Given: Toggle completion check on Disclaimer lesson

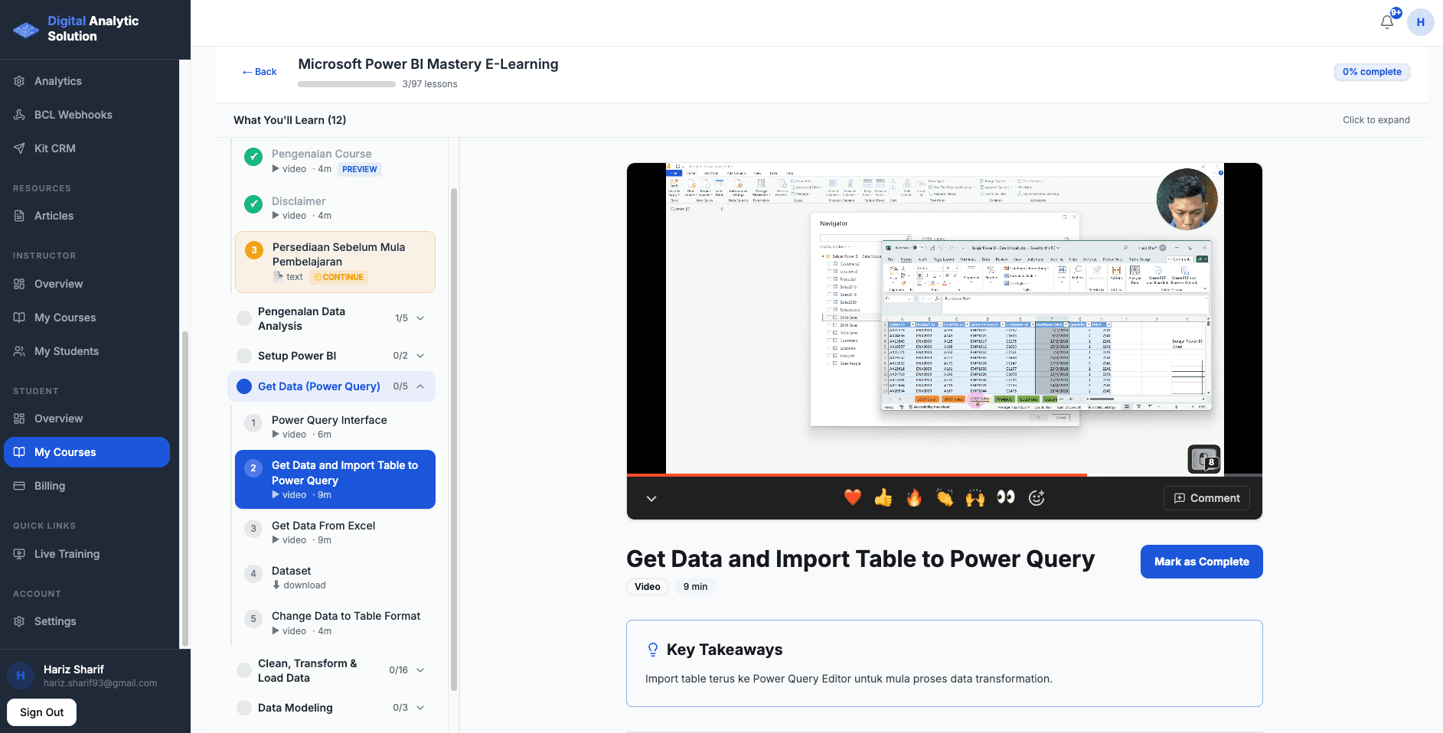Looking at the screenshot, I should 253,204.
